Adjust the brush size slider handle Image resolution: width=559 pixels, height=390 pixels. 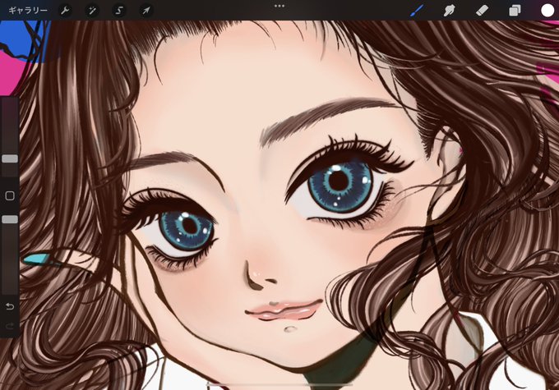click(10, 158)
